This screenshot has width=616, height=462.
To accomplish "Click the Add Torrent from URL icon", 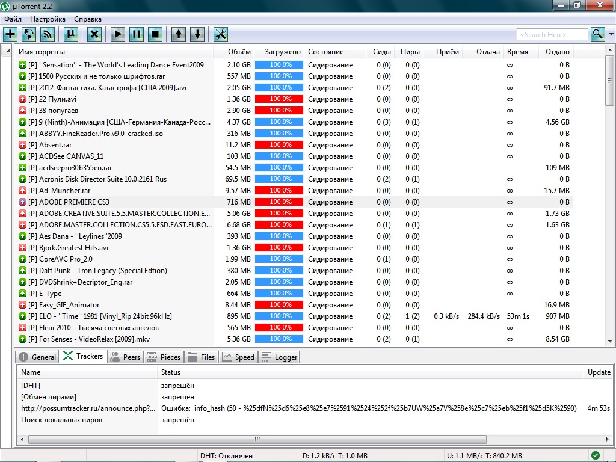I will (x=29, y=34).
